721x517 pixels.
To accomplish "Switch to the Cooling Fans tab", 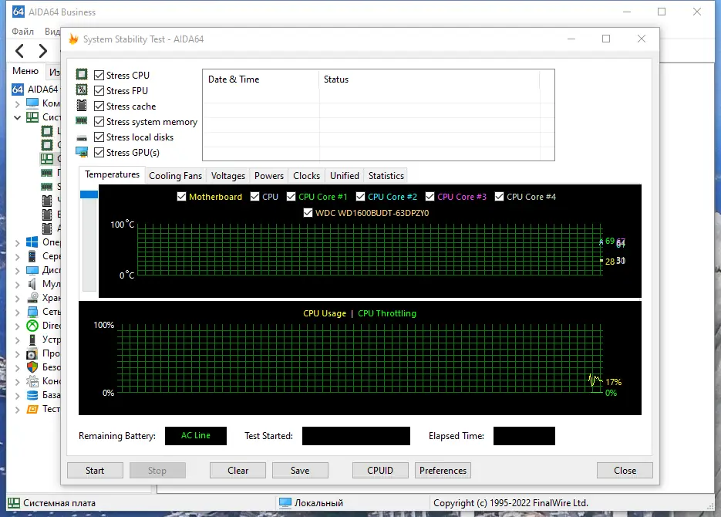I will tap(175, 176).
